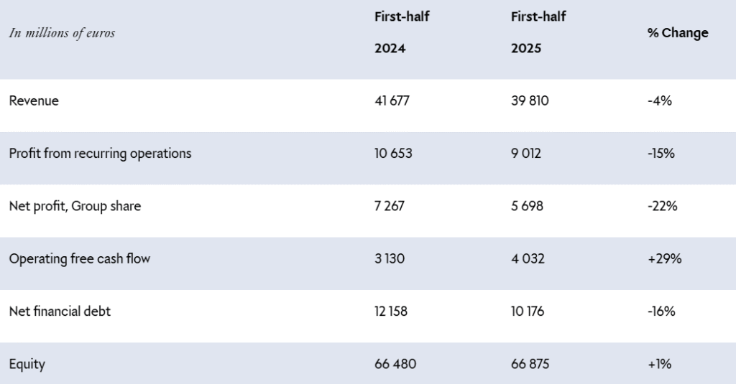Select the 5 698 net profit value

click(x=527, y=206)
